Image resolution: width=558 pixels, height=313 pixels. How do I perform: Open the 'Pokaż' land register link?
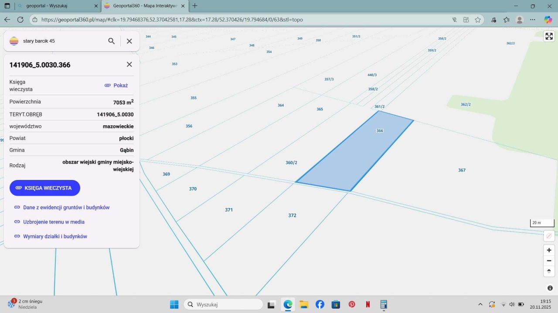tap(116, 86)
